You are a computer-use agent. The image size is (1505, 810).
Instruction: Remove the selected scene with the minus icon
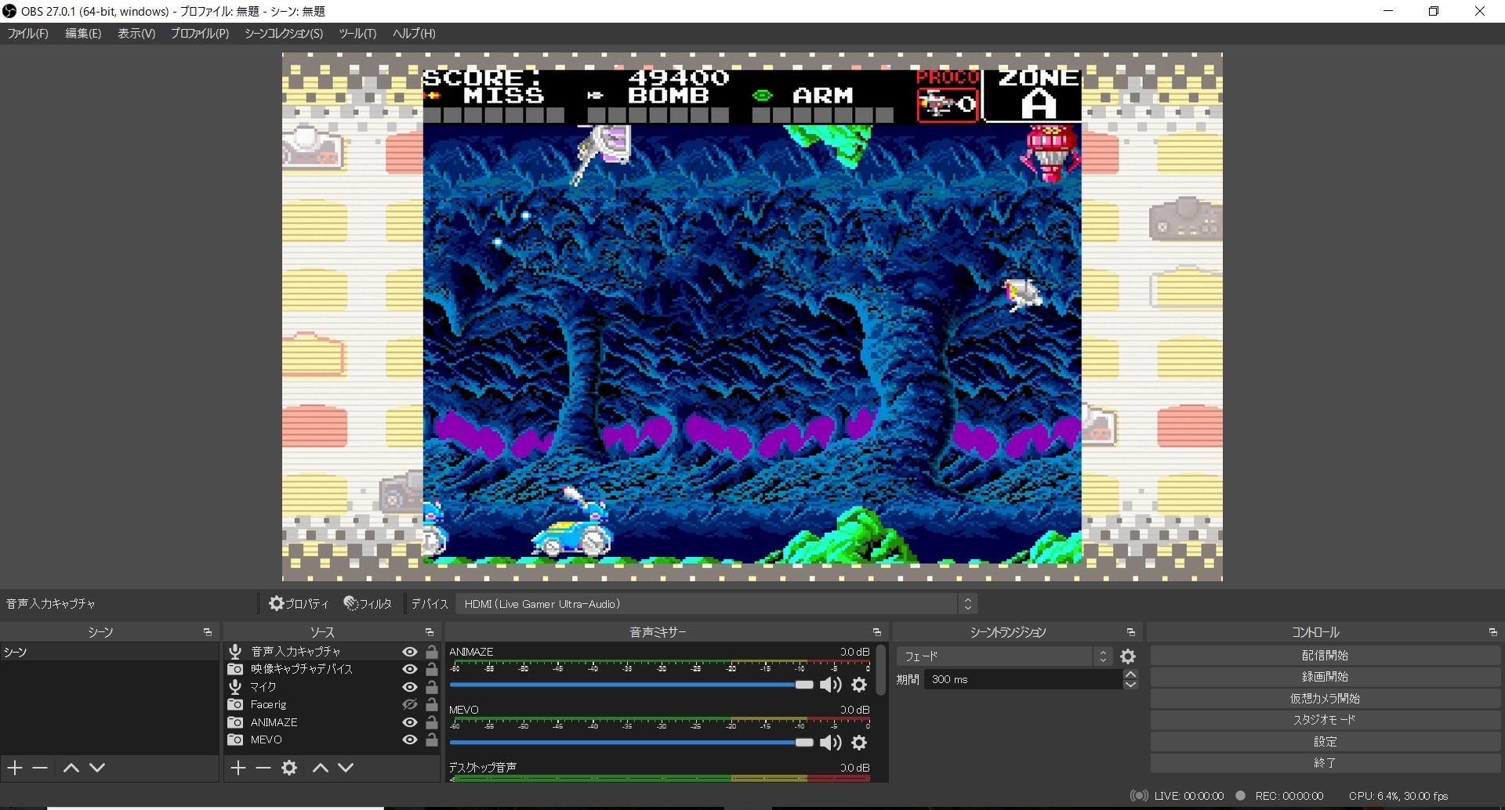tap(40, 768)
